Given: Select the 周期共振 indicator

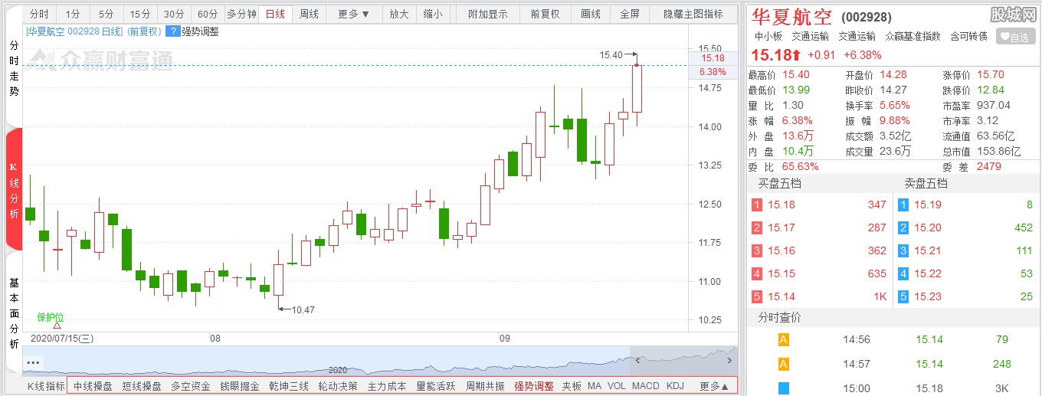Looking at the screenshot, I should (x=485, y=386).
